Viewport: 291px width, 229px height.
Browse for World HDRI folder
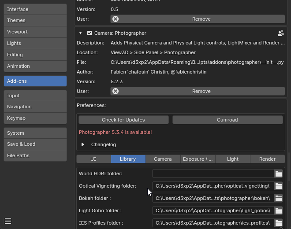[278, 174]
